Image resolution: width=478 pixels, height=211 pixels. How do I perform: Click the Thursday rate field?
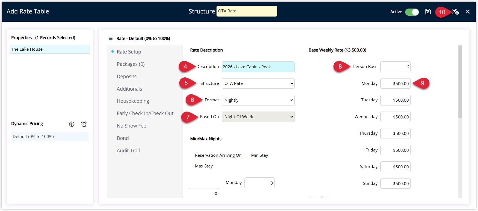tap(395, 134)
